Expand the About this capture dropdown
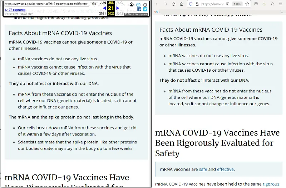The height and width of the screenshot is (188, 286). 136,14
